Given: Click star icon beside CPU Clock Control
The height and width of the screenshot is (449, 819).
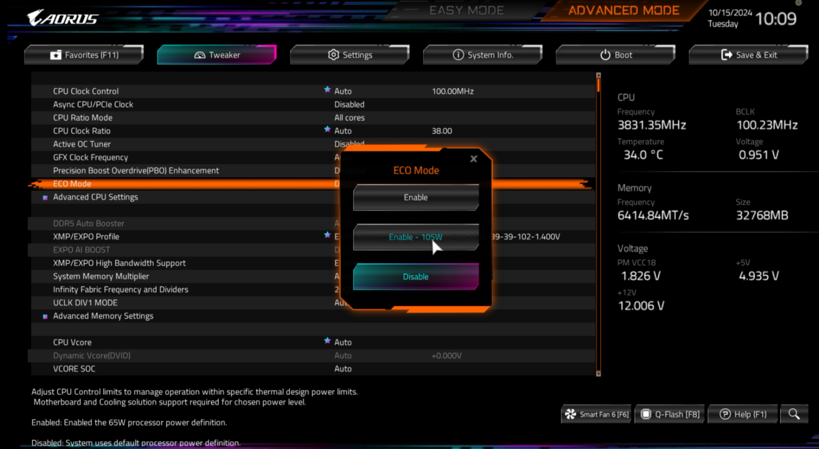Looking at the screenshot, I should (x=327, y=91).
